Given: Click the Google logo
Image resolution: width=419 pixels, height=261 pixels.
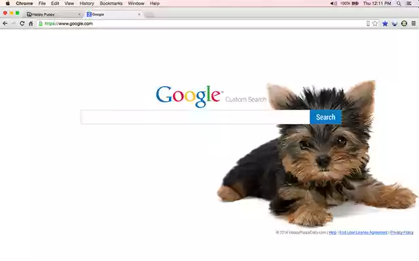Looking at the screenshot, I should (189, 97).
